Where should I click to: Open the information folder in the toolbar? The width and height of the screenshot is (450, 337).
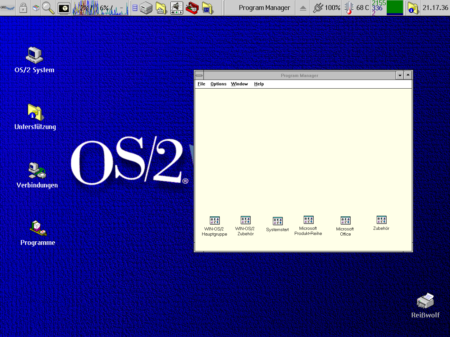(413, 8)
